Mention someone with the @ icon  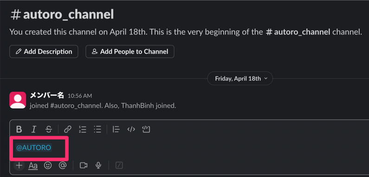click(x=63, y=165)
